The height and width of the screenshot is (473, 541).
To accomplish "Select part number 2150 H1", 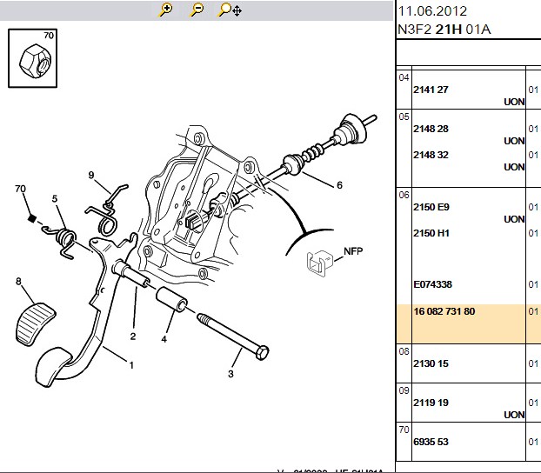I will (x=431, y=233).
